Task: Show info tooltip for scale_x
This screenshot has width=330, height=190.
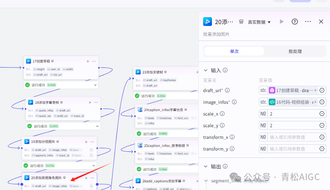Action: (222, 114)
